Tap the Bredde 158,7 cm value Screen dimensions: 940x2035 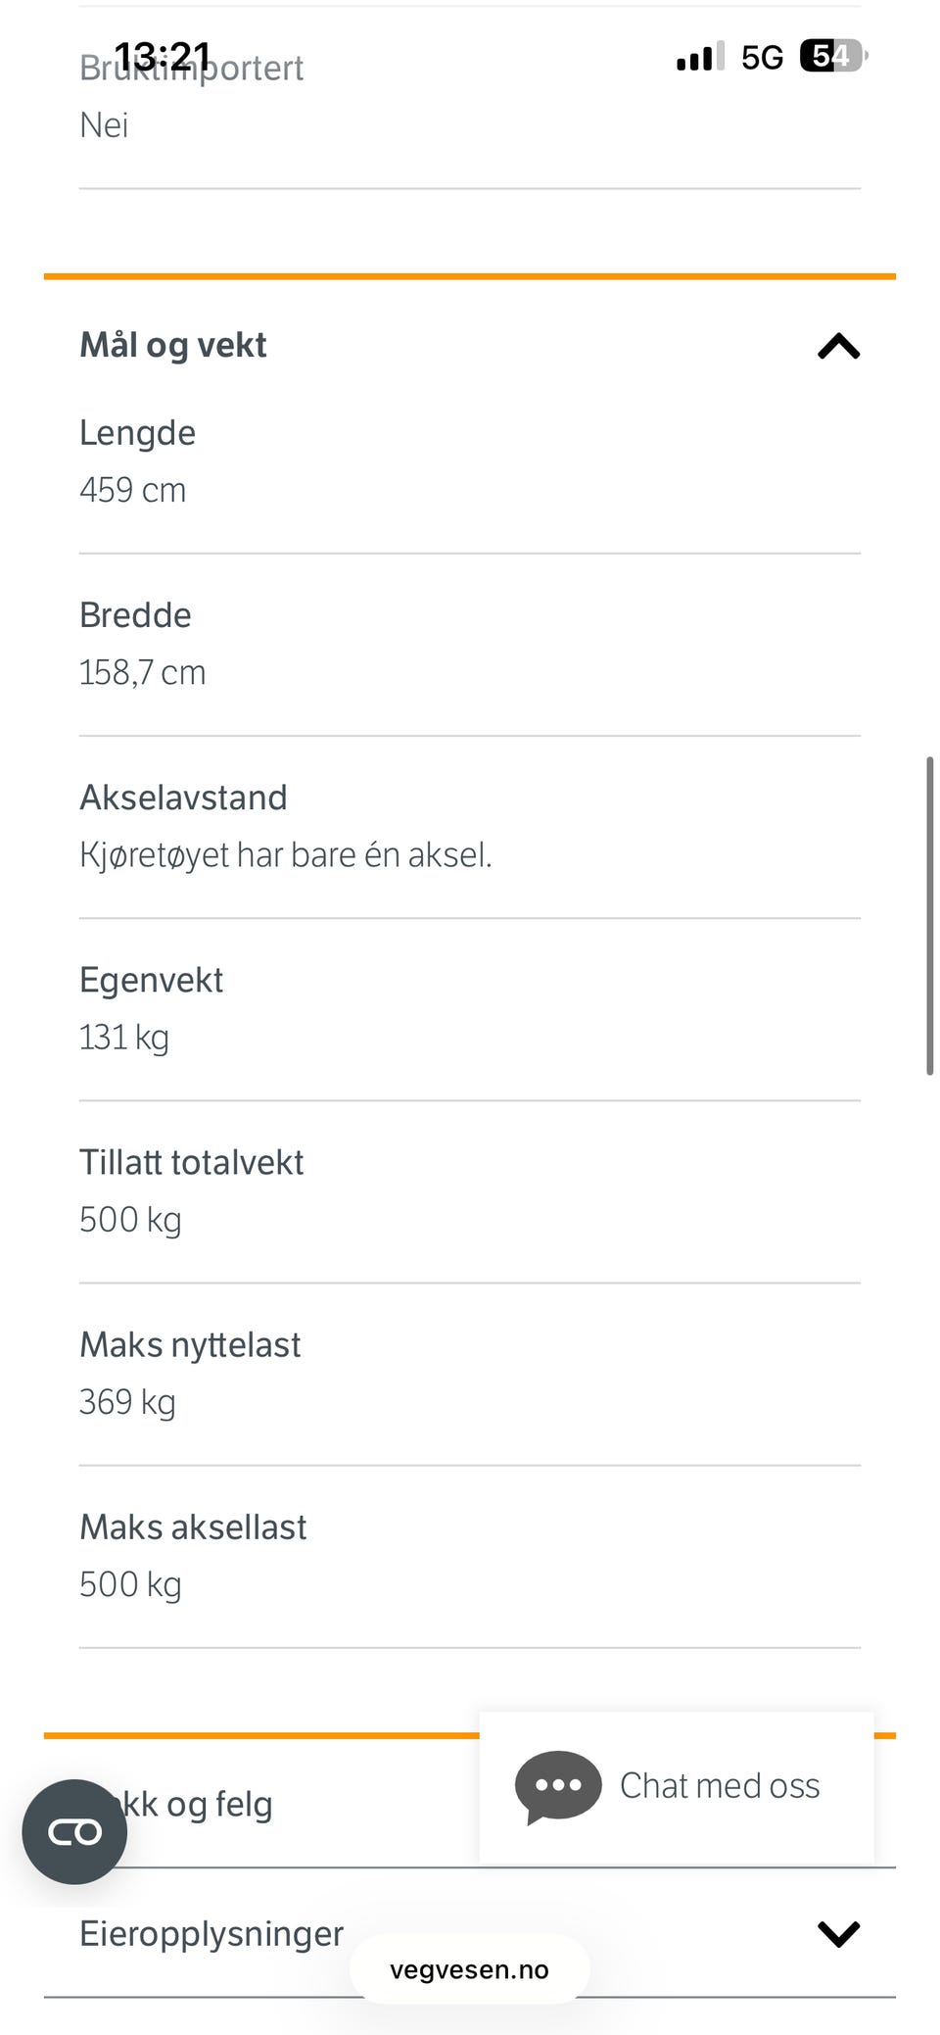click(143, 672)
